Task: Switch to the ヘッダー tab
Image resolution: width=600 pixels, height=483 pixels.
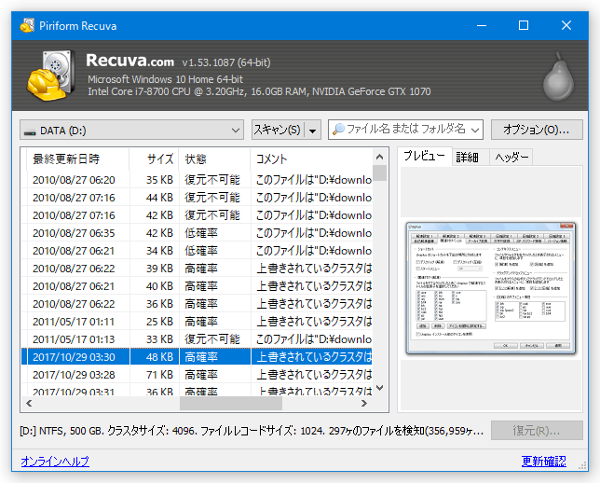Action: tap(511, 157)
